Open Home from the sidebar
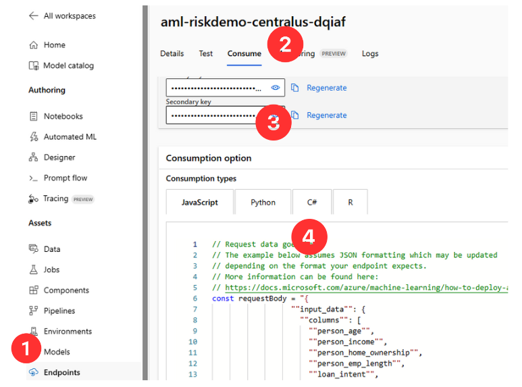Image resolution: width=522 pixels, height=387 pixels. point(54,45)
